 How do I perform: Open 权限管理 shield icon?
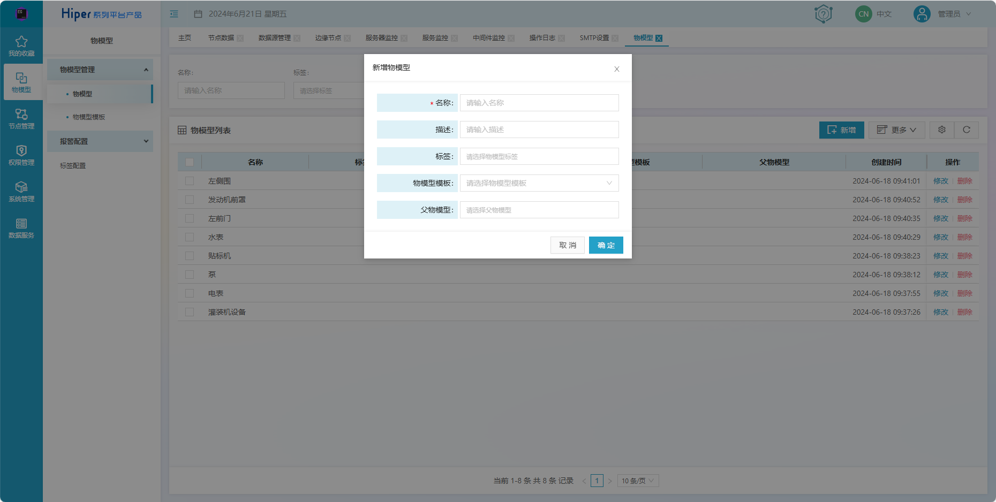pos(21,150)
